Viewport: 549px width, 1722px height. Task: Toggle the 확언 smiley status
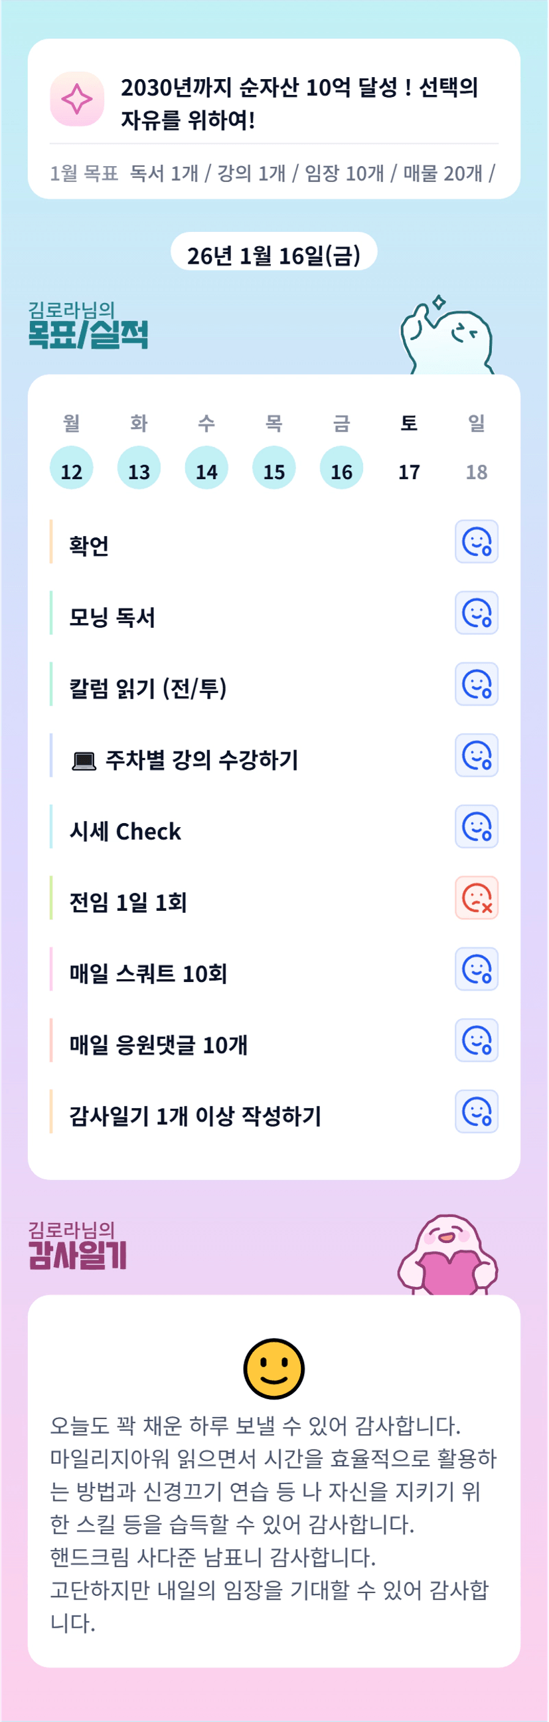click(476, 541)
